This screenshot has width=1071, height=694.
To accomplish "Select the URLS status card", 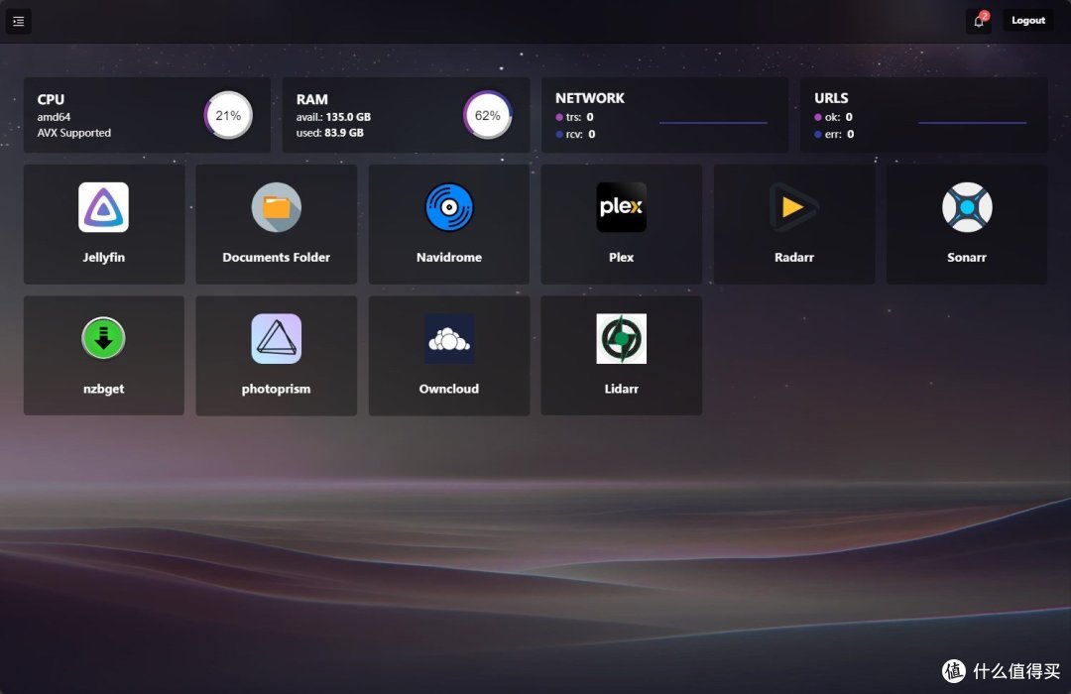I will [x=923, y=115].
